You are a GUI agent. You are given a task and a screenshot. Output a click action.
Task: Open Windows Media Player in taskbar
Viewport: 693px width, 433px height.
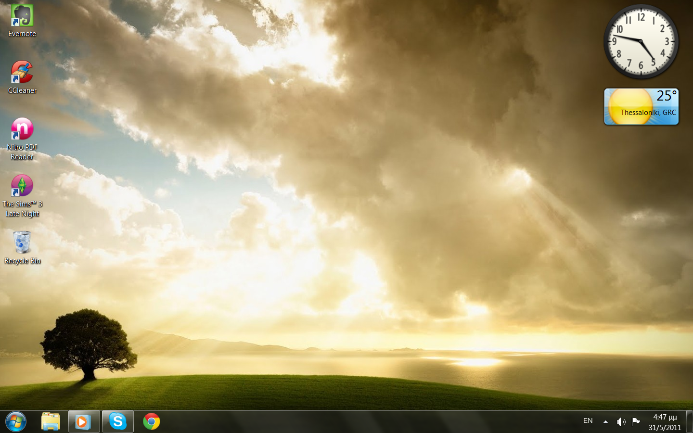pyautogui.click(x=84, y=421)
